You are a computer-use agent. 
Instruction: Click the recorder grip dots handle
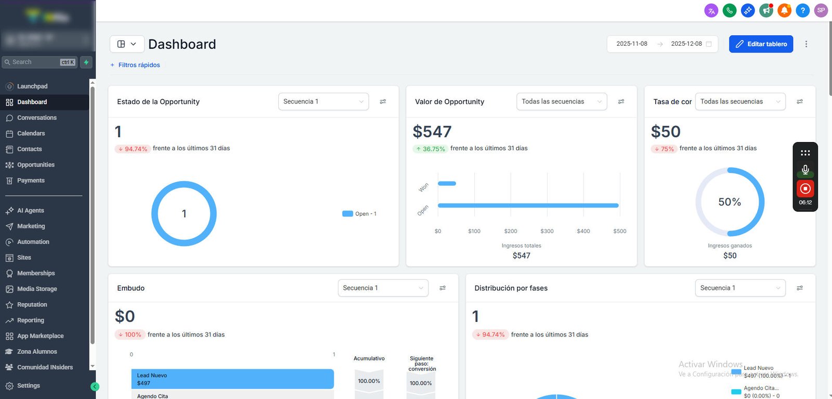coord(805,153)
